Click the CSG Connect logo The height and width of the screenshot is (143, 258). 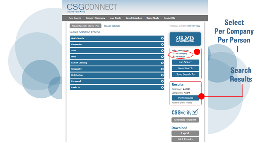coord(92,8)
